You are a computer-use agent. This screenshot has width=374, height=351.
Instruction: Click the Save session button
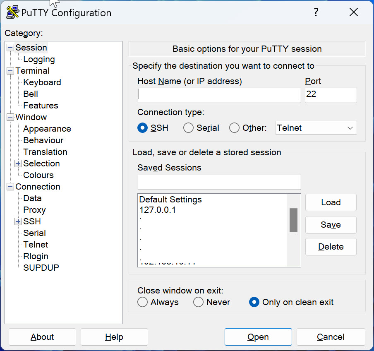tap(331, 224)
